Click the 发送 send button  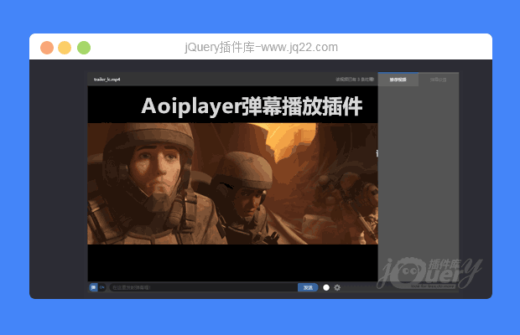308,287
